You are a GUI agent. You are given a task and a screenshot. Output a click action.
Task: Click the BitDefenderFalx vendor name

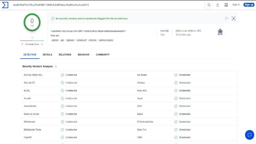pos(145,122)
